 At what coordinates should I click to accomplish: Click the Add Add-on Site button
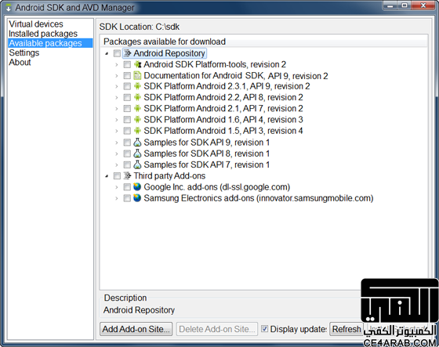[x=136, y=329]
